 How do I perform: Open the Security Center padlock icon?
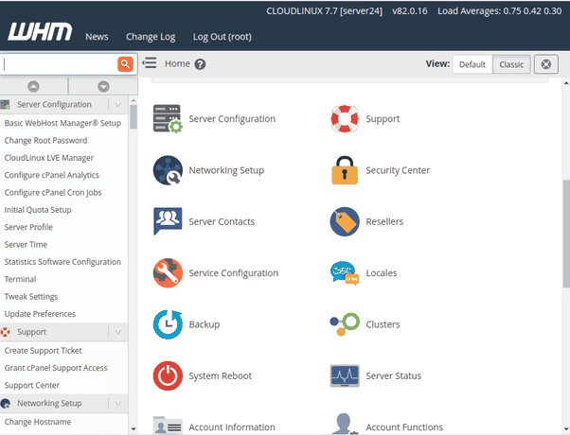click(x=345, y=170)
